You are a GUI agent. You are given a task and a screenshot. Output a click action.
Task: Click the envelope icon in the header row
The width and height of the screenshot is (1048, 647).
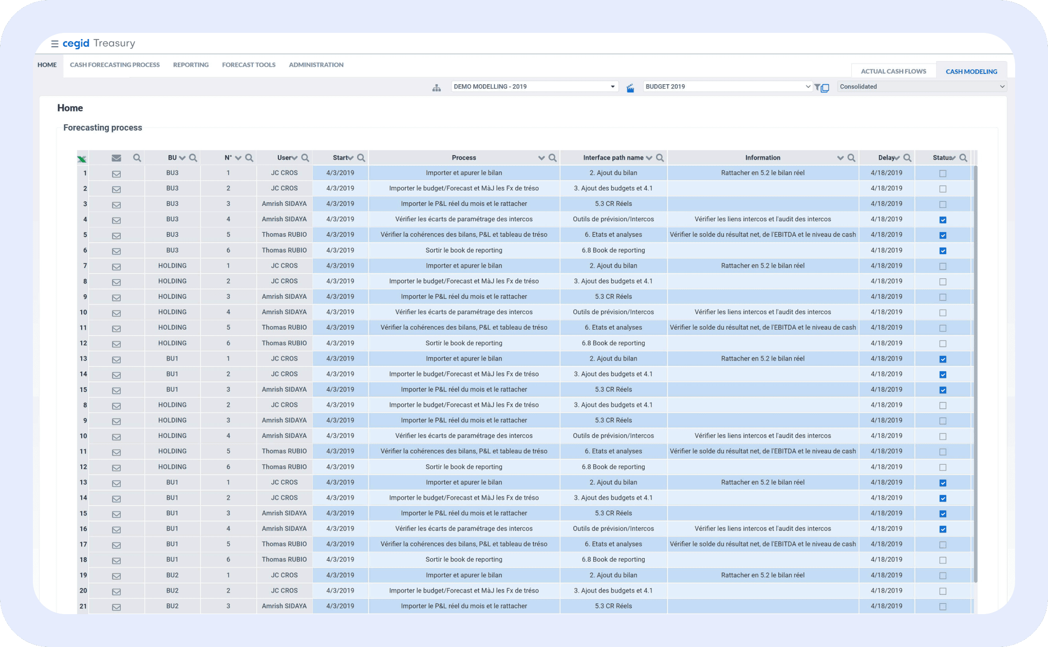point(117,158)
